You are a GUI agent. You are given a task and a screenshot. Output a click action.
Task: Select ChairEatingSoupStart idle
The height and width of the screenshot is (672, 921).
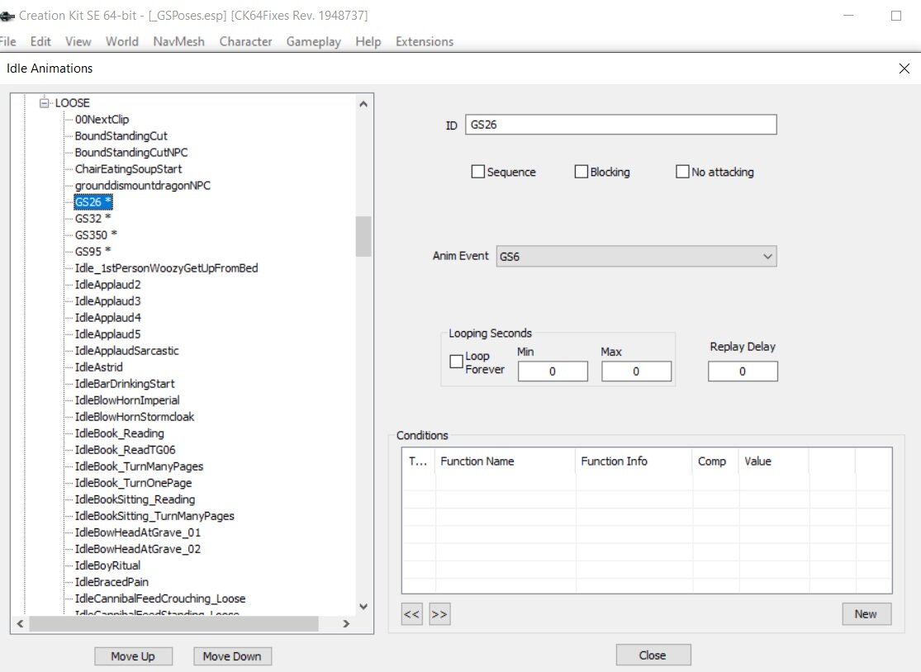128,168
